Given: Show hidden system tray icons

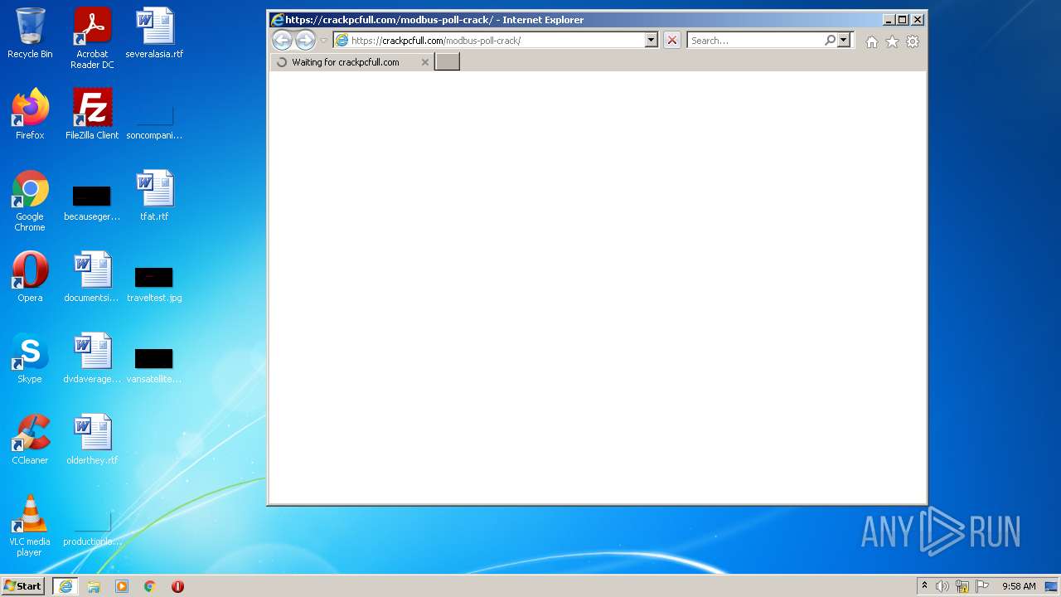Looking at the screenshot, I should 925,586.
